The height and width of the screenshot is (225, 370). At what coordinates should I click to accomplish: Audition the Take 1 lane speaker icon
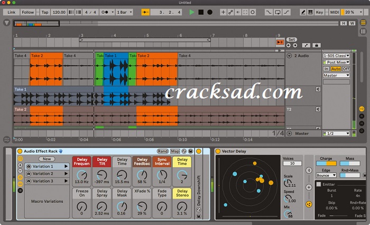tap(318, 89)
